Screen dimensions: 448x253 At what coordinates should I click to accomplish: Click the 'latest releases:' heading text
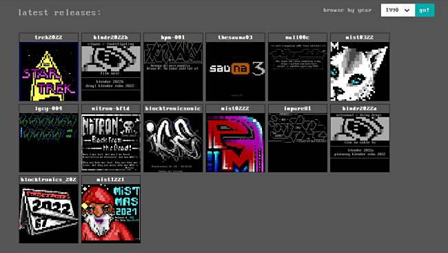click(x=59, y=12)
